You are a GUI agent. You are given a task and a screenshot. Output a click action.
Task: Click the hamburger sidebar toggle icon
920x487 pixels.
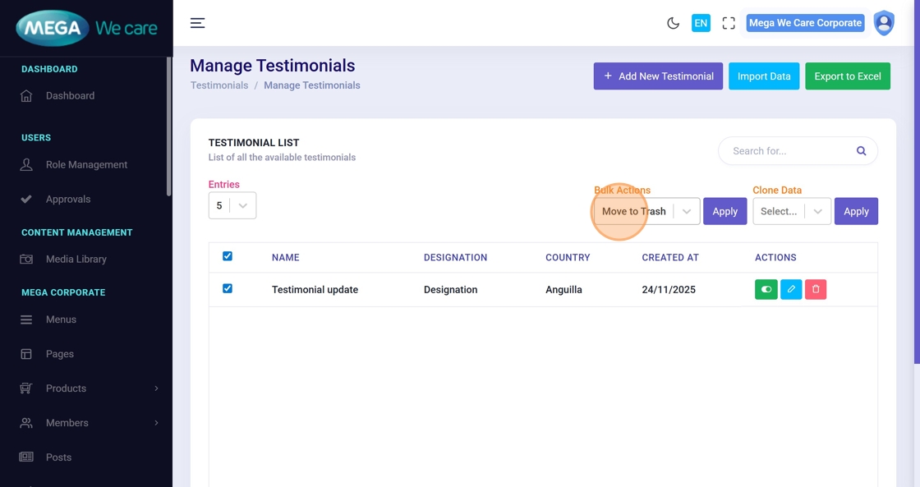(197, 23)
